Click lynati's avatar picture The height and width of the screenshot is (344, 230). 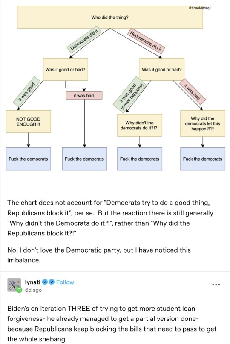(14, 285)
